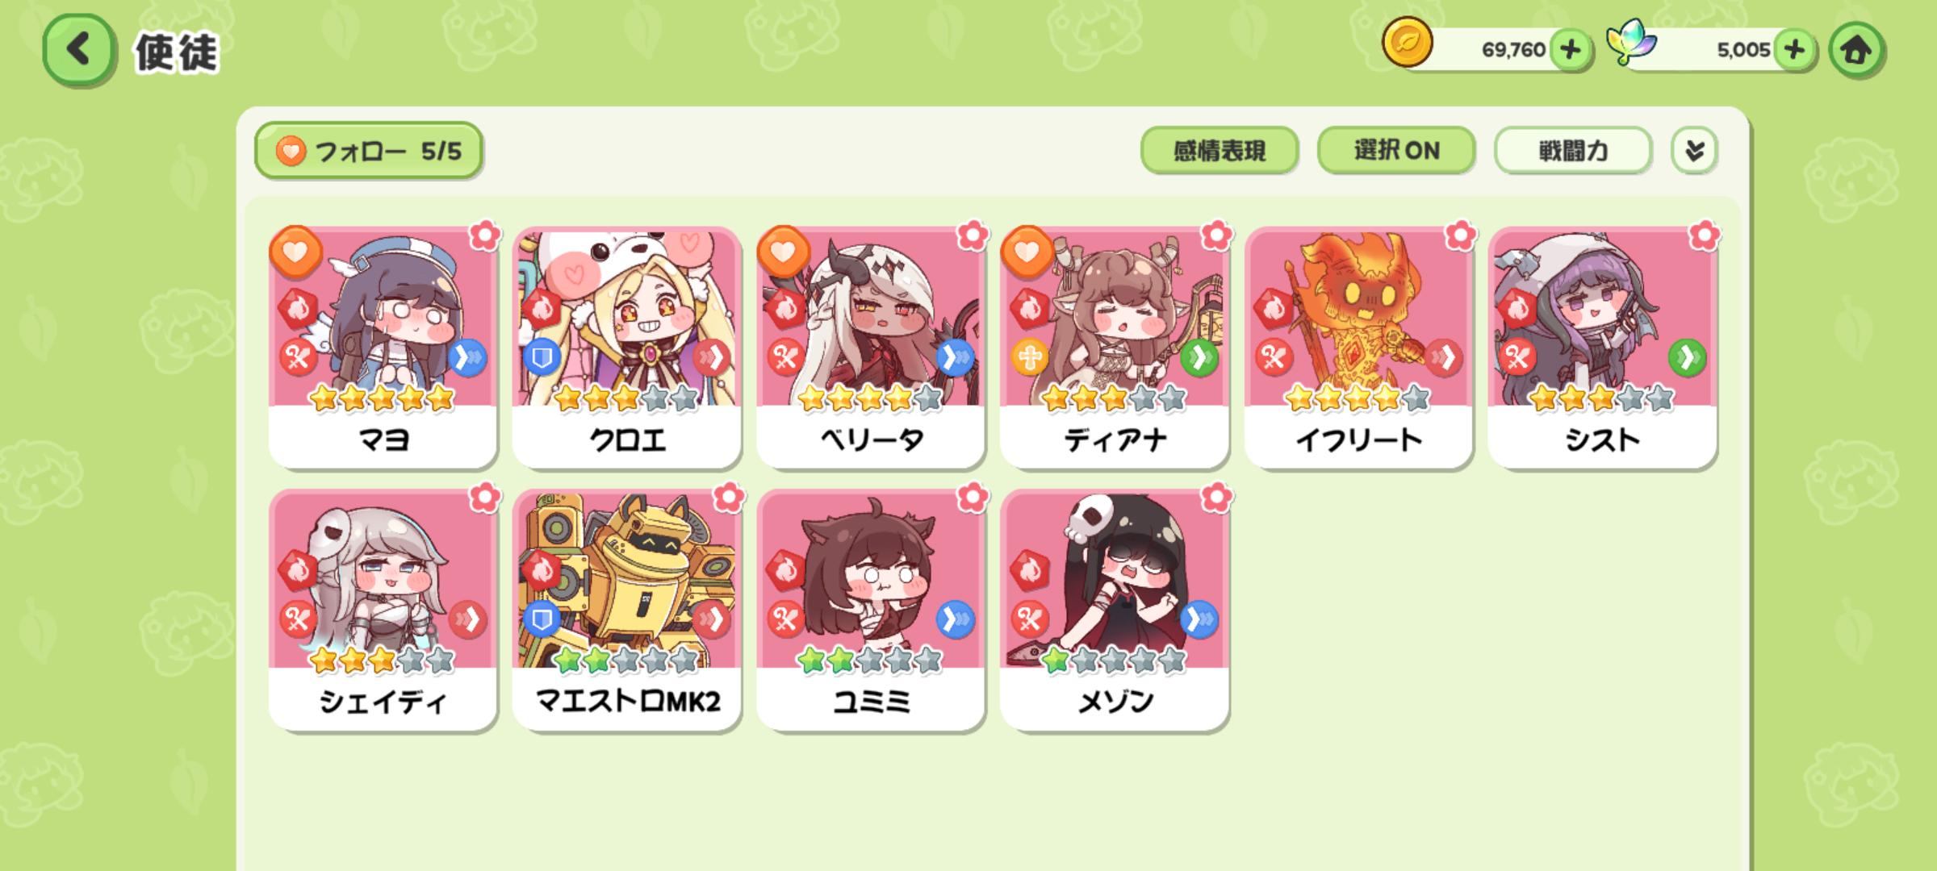Open the マエストロMK2 character card
Image resolution: width=1937 pixels, height=871 pixels.
point(627,610)
